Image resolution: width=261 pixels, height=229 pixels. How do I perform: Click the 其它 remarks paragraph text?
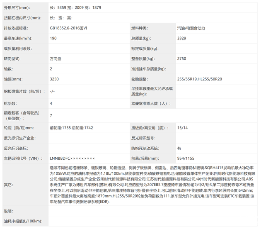click(152, 184)
